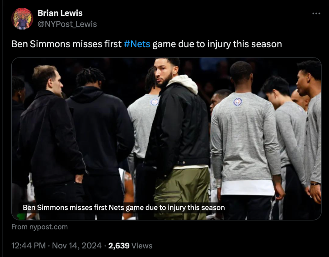Click Brian Lewis's profile avatar
Viewport: 329px width, 257px height.
click(22, 19)
